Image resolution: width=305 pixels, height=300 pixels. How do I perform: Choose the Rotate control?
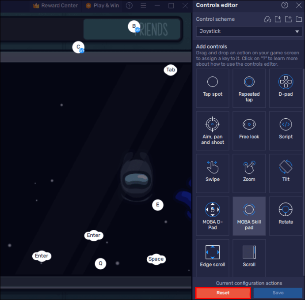(x=286, y=216)
